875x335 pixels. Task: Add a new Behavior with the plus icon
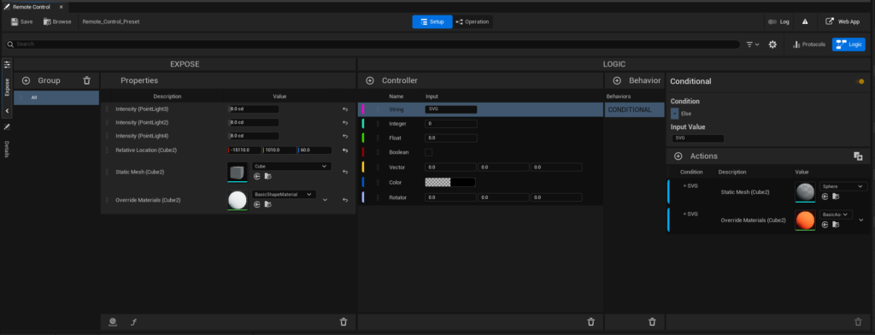point(617,80)
